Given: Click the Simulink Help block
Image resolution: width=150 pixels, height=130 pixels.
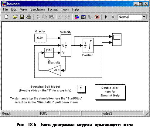Looking at the screenshot, I should point(110,92).
